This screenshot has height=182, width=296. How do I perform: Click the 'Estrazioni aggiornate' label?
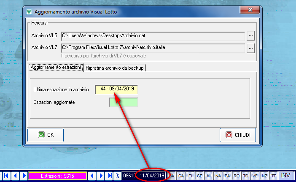(54, 102)
